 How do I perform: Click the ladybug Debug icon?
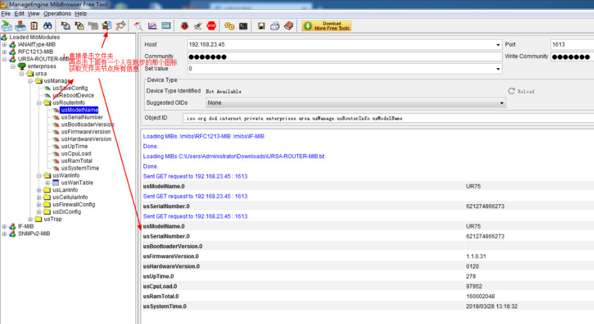(184, 26)
